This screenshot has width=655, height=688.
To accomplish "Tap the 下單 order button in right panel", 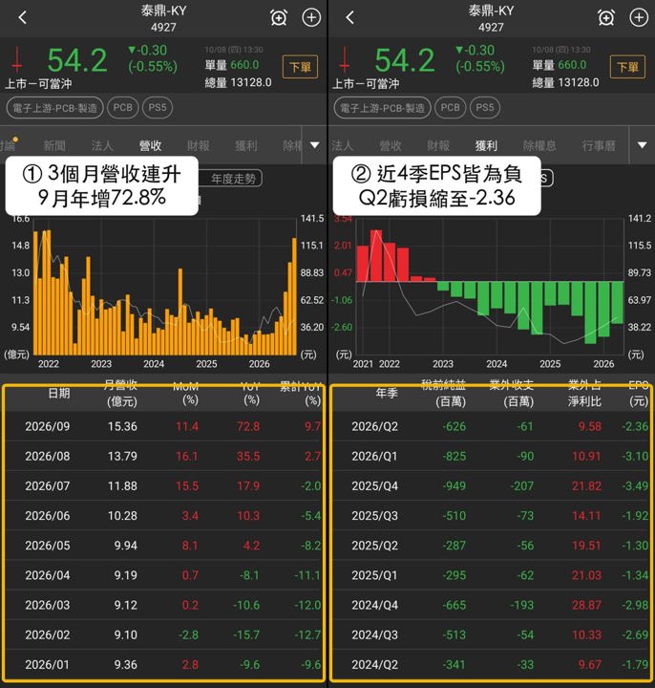I will tap(628, 67).
